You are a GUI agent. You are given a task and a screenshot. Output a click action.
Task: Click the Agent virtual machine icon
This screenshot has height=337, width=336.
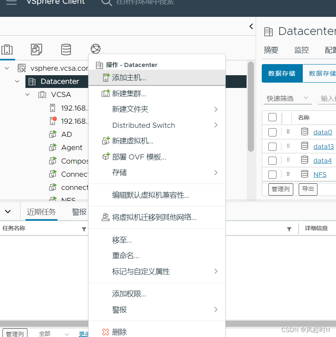point(53,148)
